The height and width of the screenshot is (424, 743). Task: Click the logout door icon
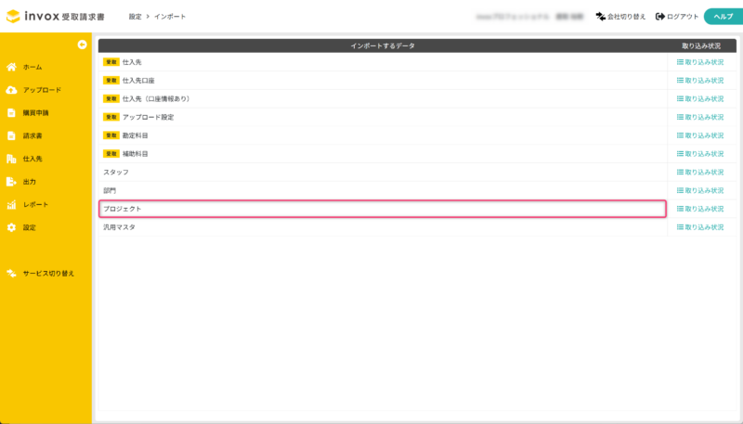click(660, 17)
